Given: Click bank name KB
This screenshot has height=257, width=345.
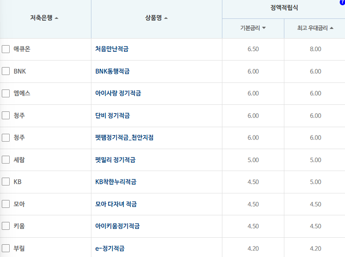Looking at the screenshot, I should click(x=18, y=182).
